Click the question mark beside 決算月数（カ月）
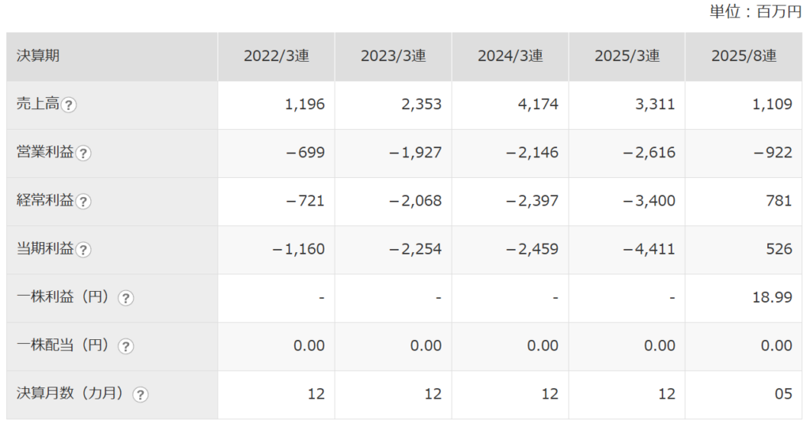 tap(140, 395)
